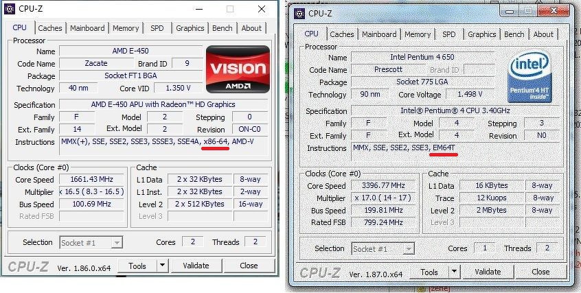This screenshot has width=581, height=293.
Task: Select CPU tab in left CPU-Z window
Action: pos(20,27)
